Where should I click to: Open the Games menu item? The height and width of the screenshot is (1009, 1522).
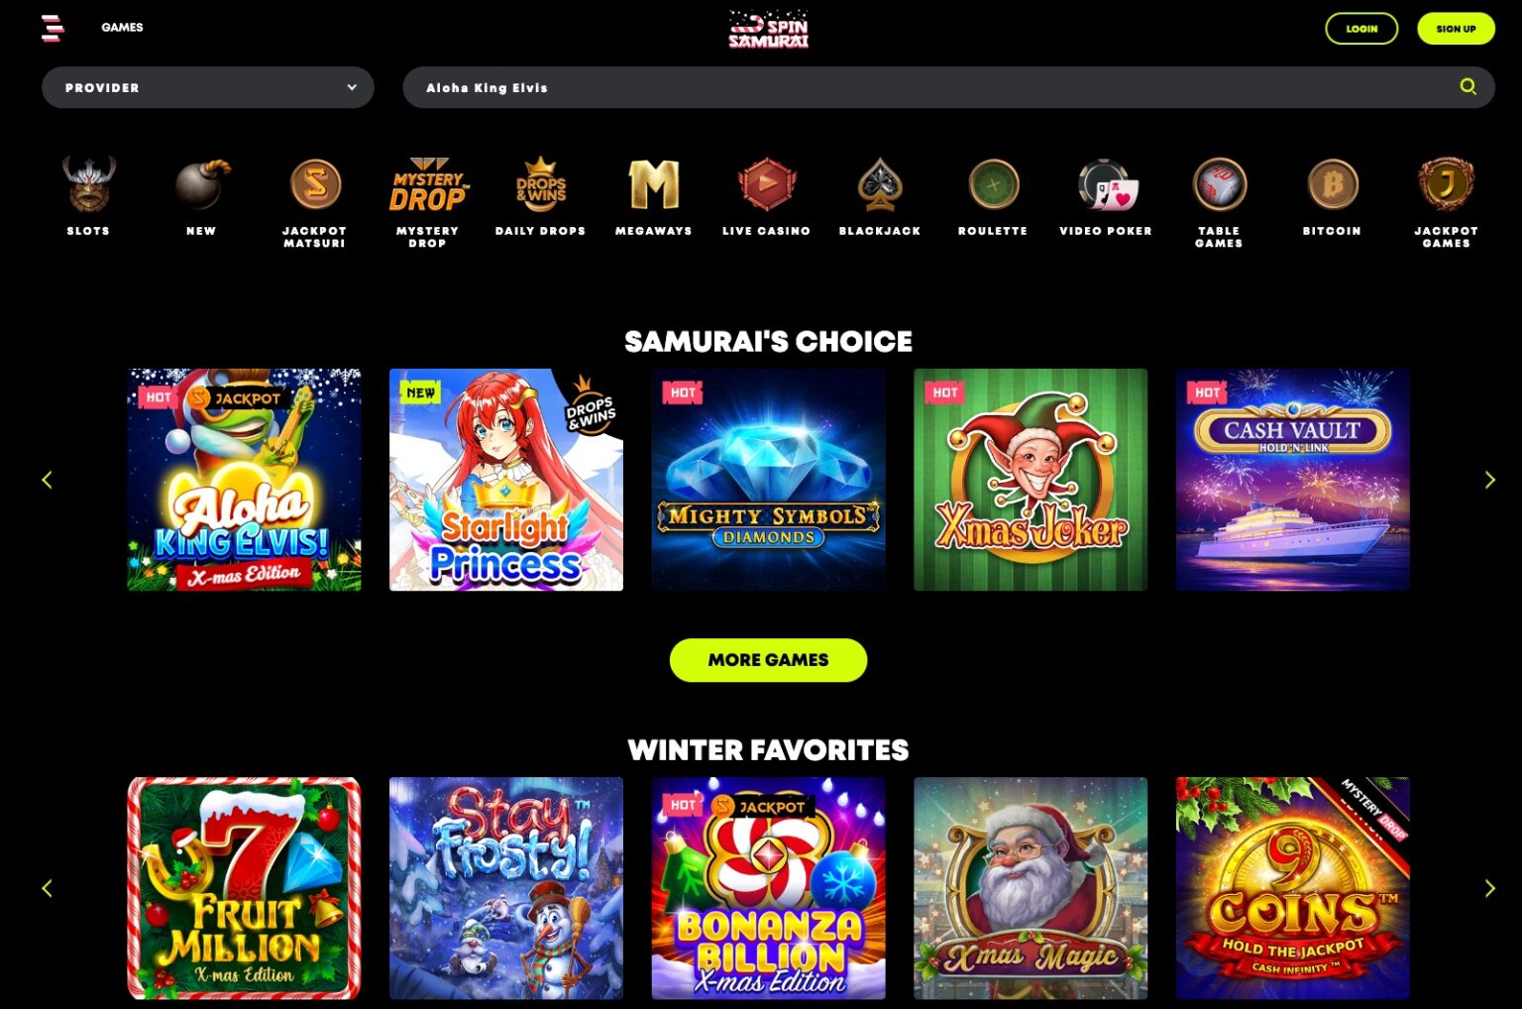point(122,28)
